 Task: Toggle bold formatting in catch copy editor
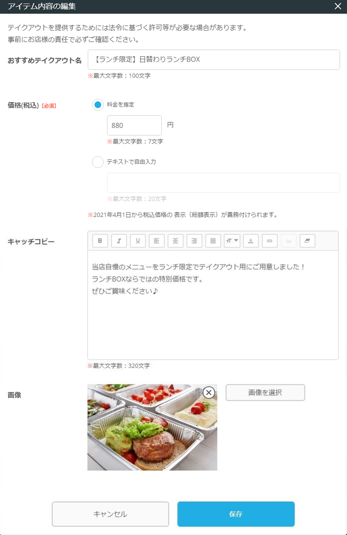(100, 241)
